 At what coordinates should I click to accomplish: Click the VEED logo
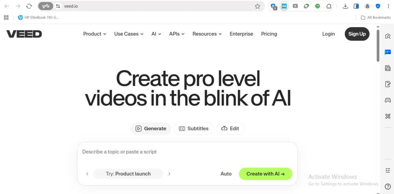coord(24,34)
